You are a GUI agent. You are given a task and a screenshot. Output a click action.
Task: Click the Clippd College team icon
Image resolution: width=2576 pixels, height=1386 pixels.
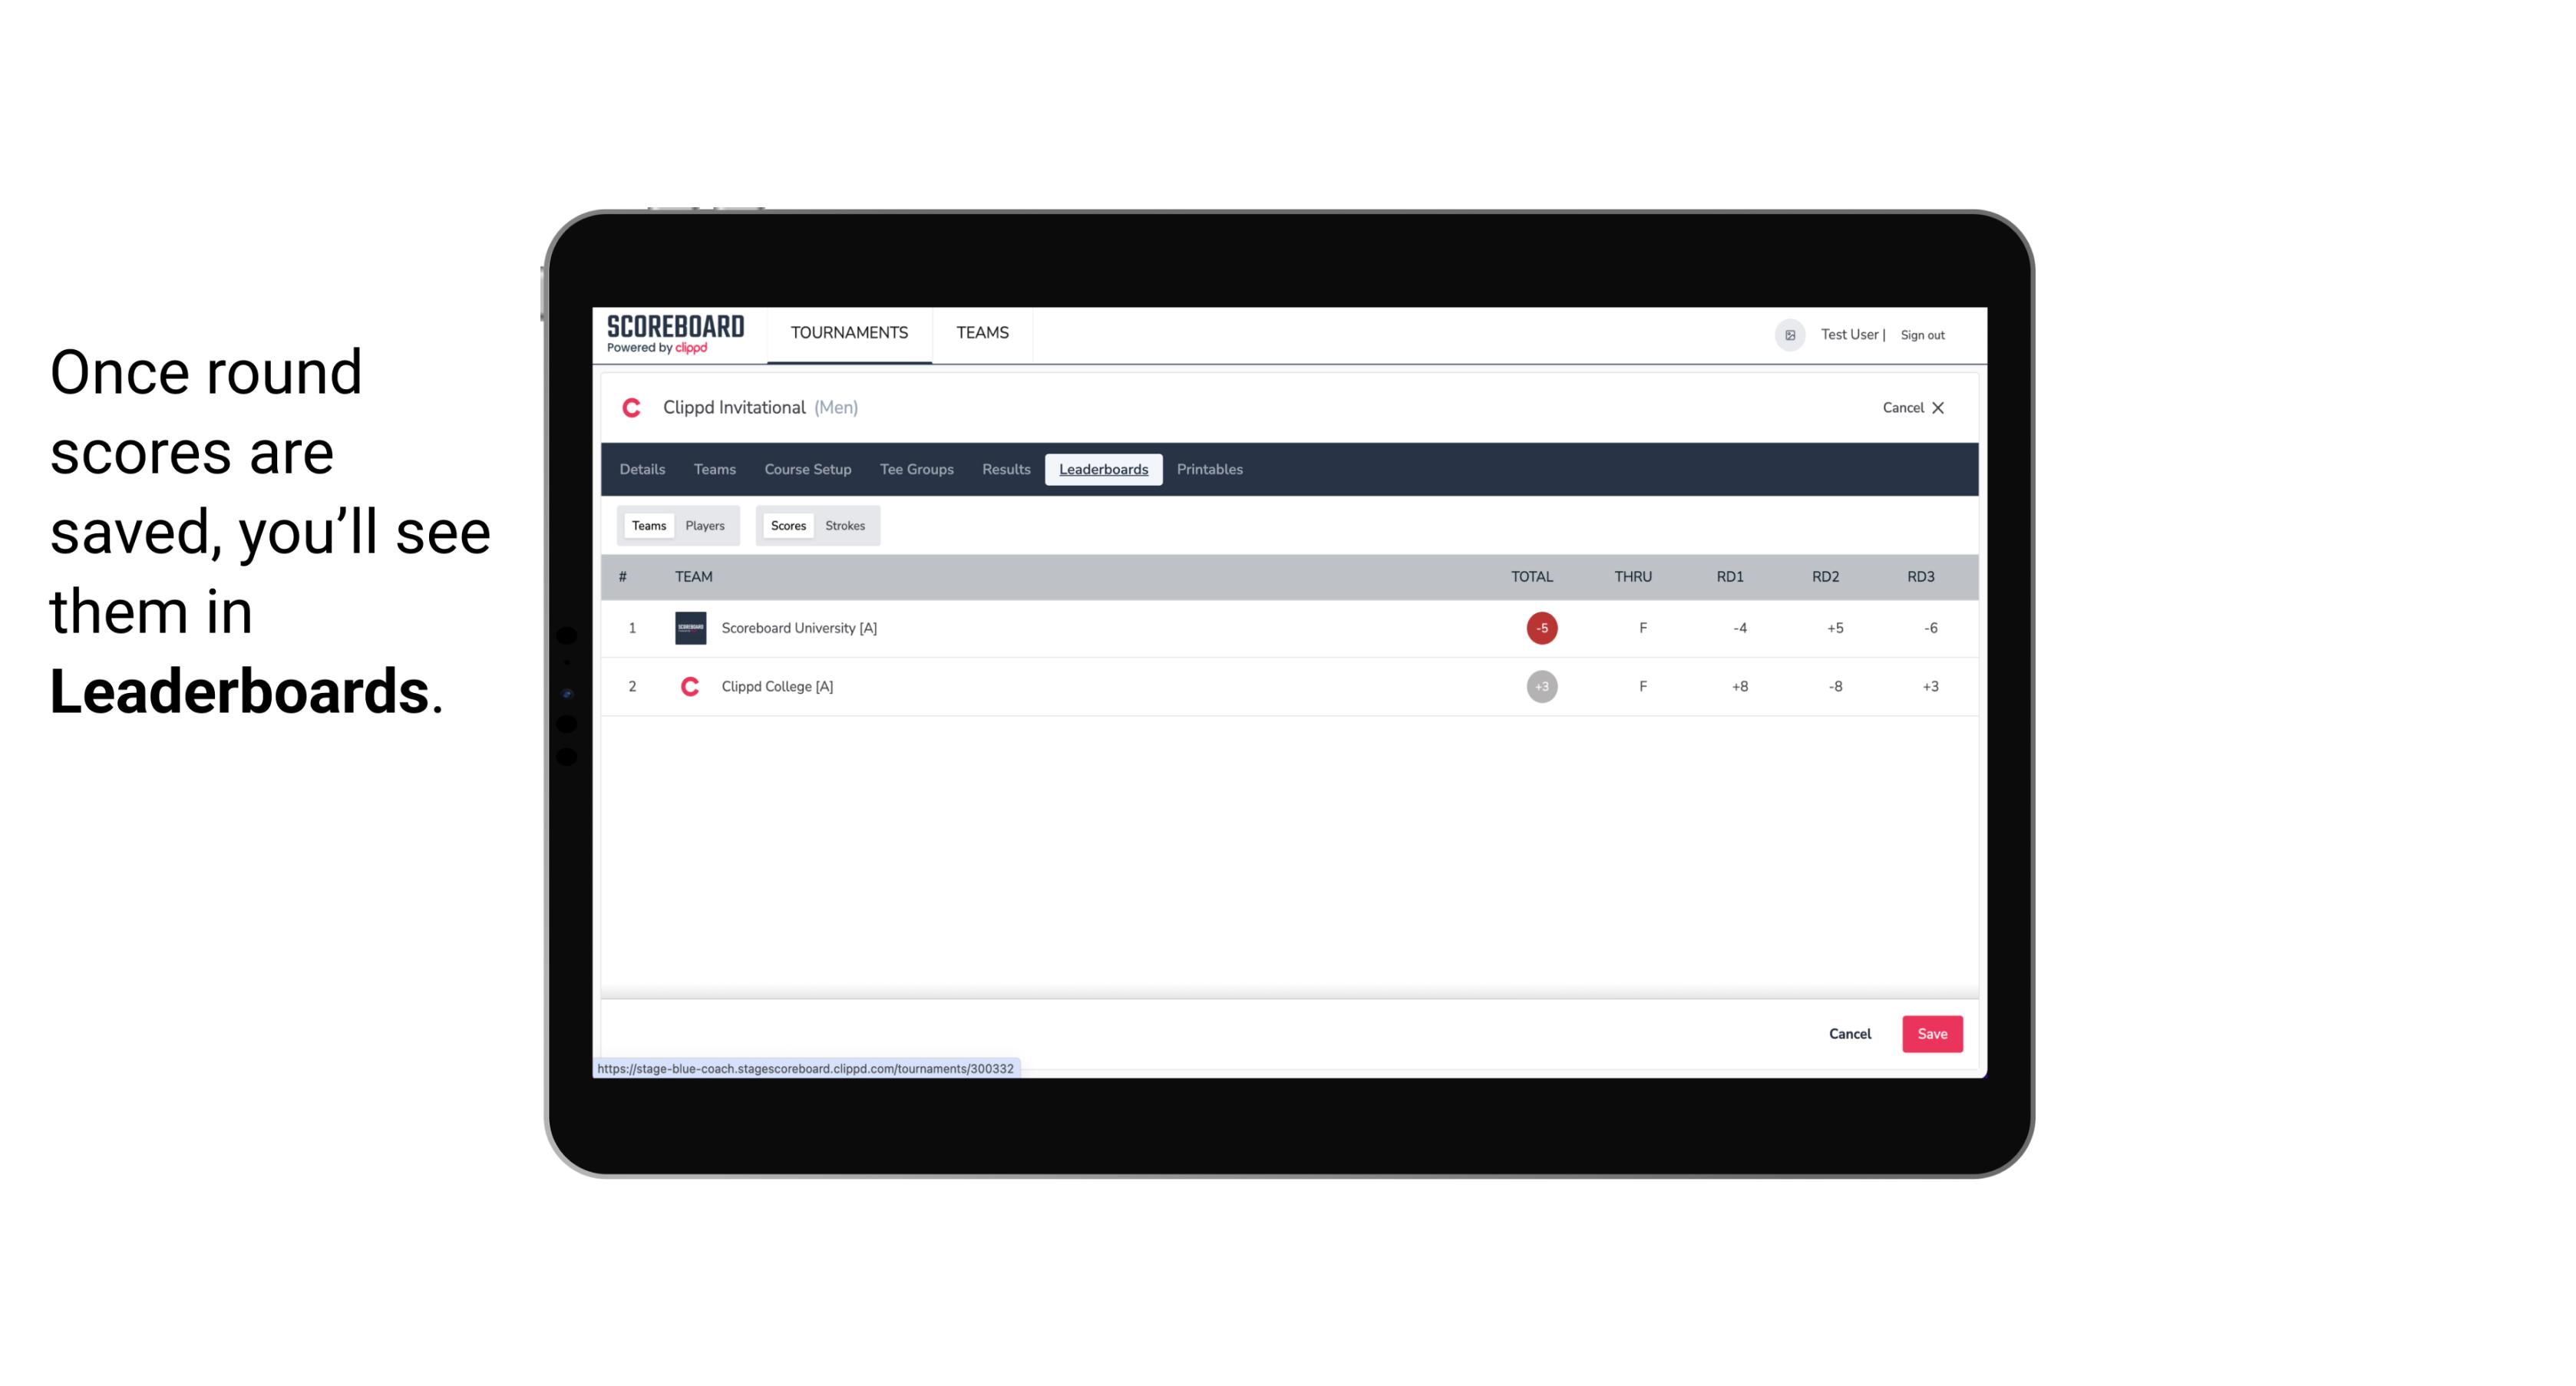(689, 686)
